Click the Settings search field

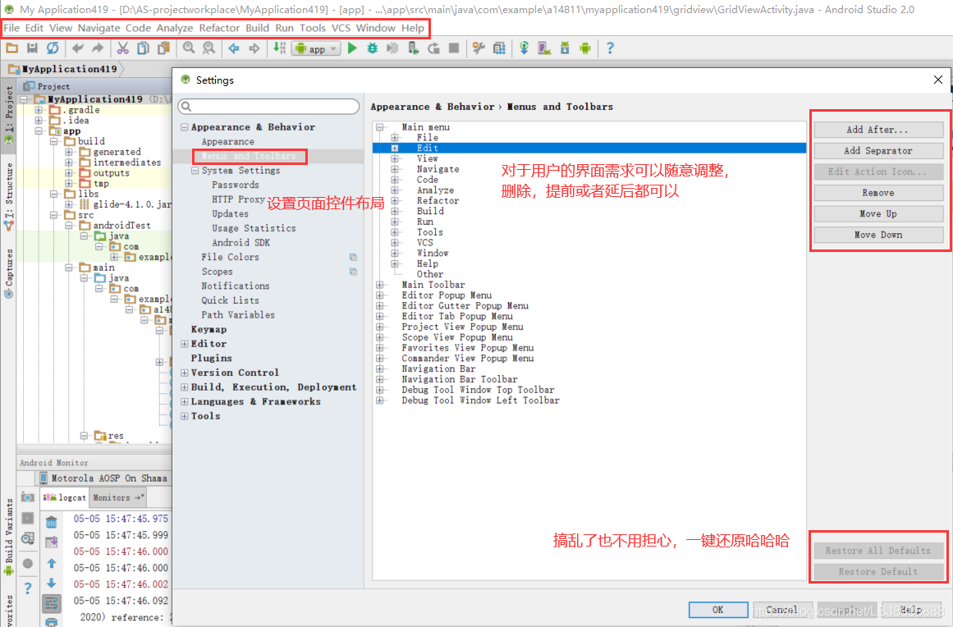click(x=268, y=107)
